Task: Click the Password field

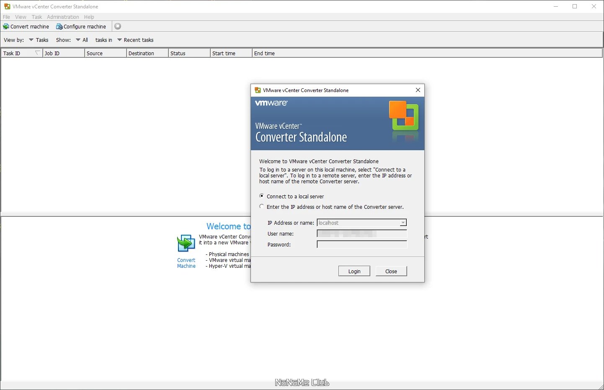Action: (362, 244)
